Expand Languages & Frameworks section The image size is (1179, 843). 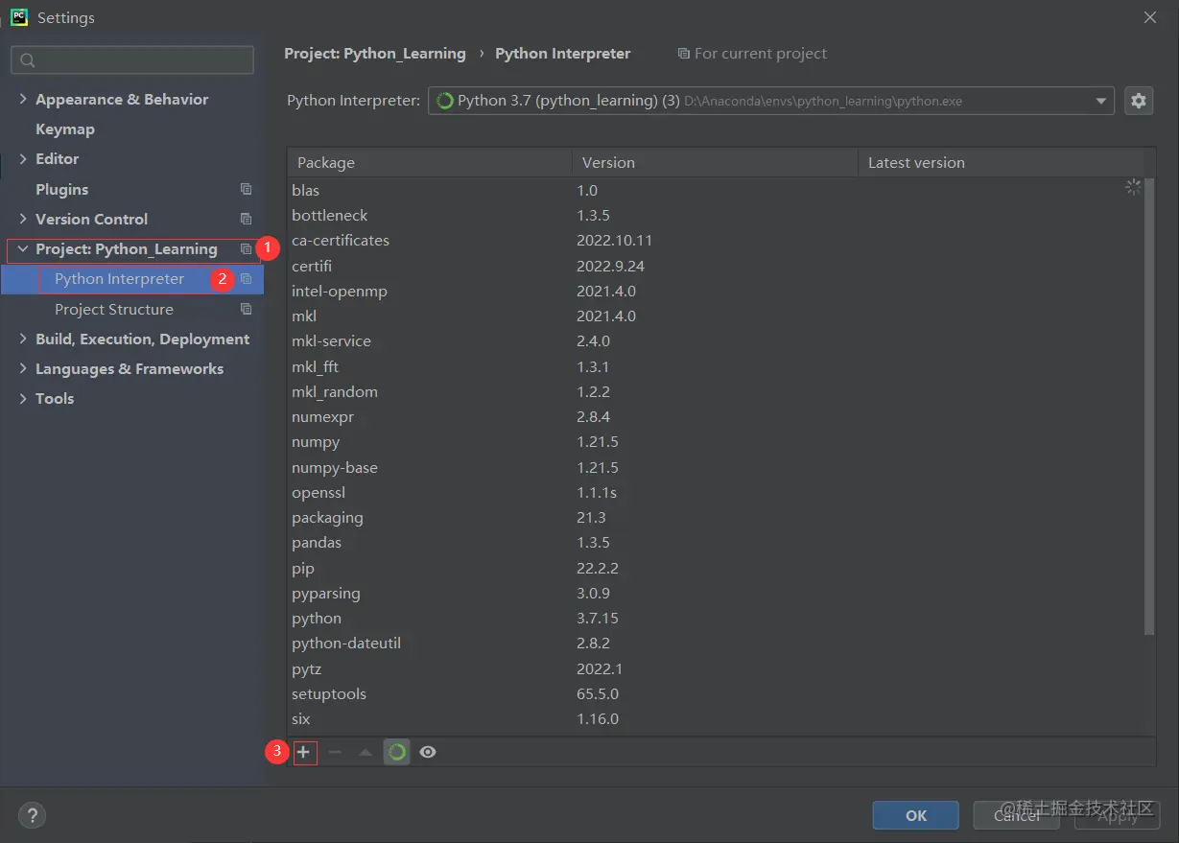[23, 368]
